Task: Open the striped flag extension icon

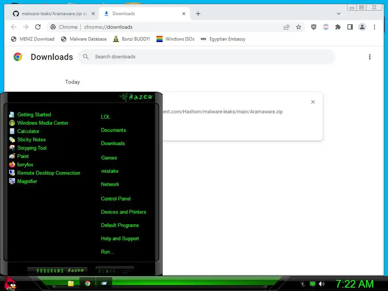Action: pos(326,27)
